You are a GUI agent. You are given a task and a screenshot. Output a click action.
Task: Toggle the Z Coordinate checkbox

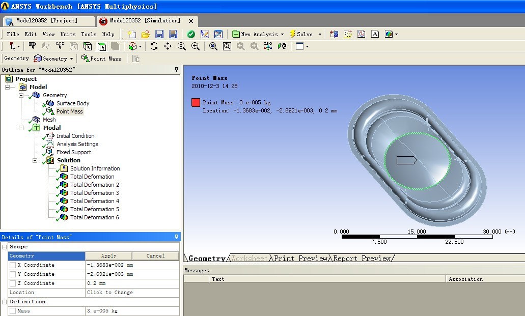13,283
